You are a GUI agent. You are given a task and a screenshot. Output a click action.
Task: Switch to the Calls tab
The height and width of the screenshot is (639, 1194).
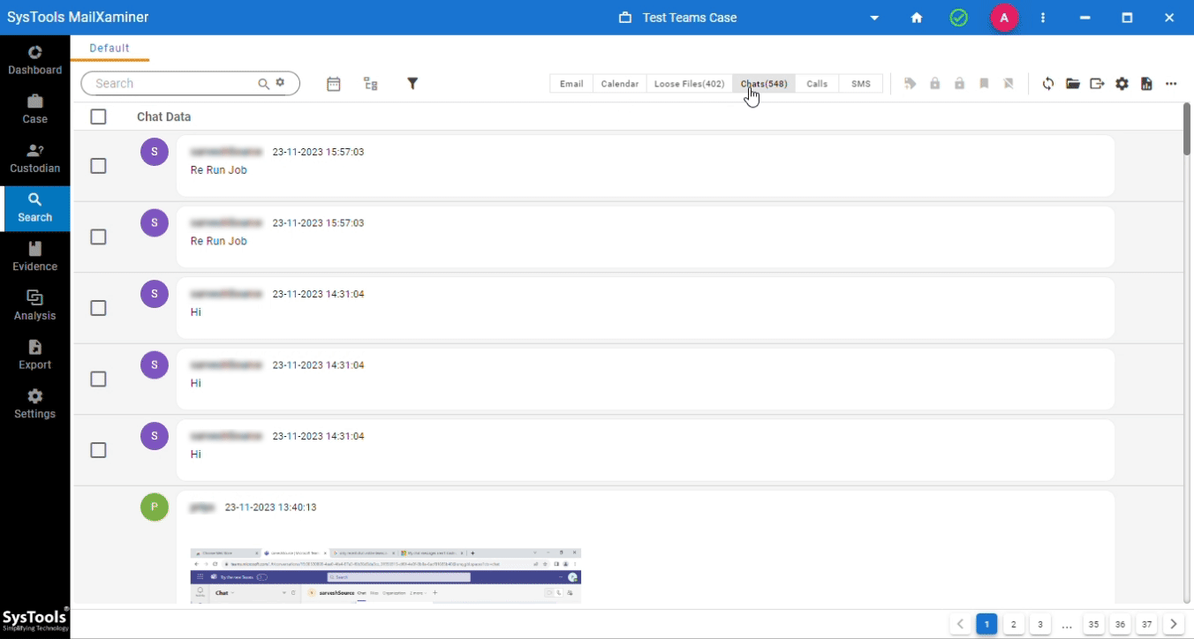(x=817, y=84)
